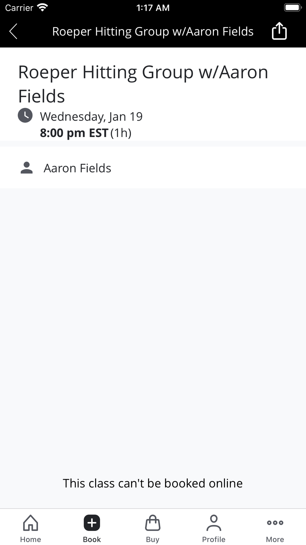Switch to the Book tab label
Image resolution: width=306 pixels, height=545 pixels.
(92, 539)
